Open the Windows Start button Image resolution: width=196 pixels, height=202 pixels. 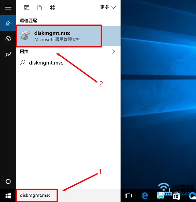(x=8, y=196)
